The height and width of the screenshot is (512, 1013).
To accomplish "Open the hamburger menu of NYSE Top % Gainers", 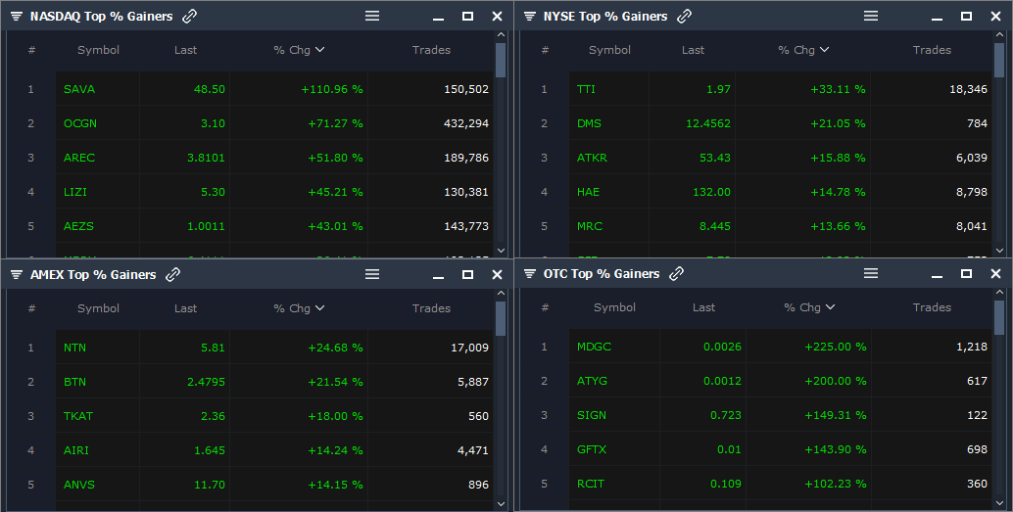I will click(871, 16).
